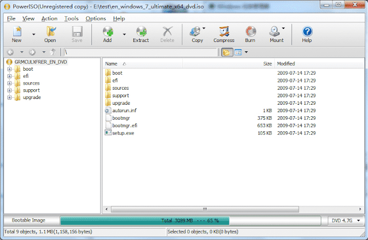Expand the sources folder in tree

[x=9, y=83]
